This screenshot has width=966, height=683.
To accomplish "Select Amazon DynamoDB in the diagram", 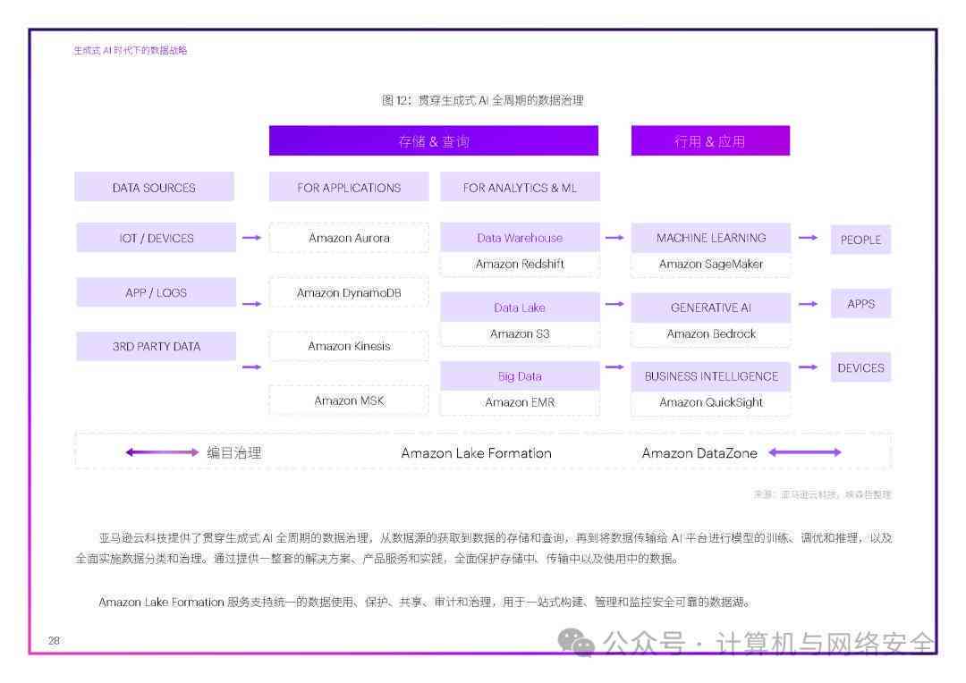I will coord(349,292).
